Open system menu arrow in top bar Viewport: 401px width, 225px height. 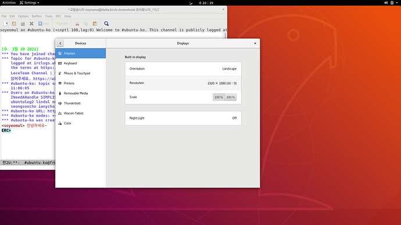[397, 2]
